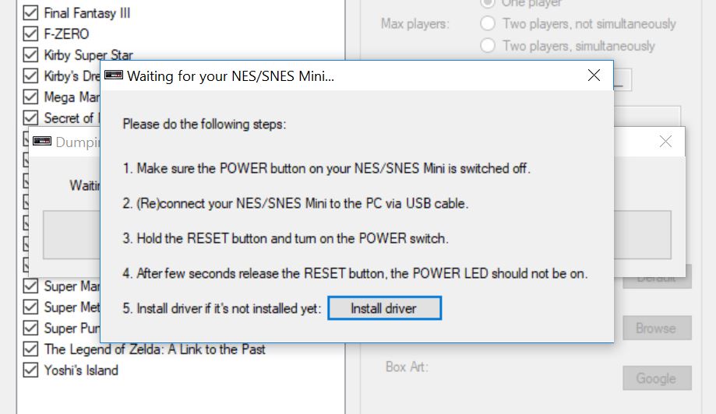Uncheck the Mega Man game checkbox
This screenshot has width=716, height=414.
pyautogui.click(x=30, y=96)
